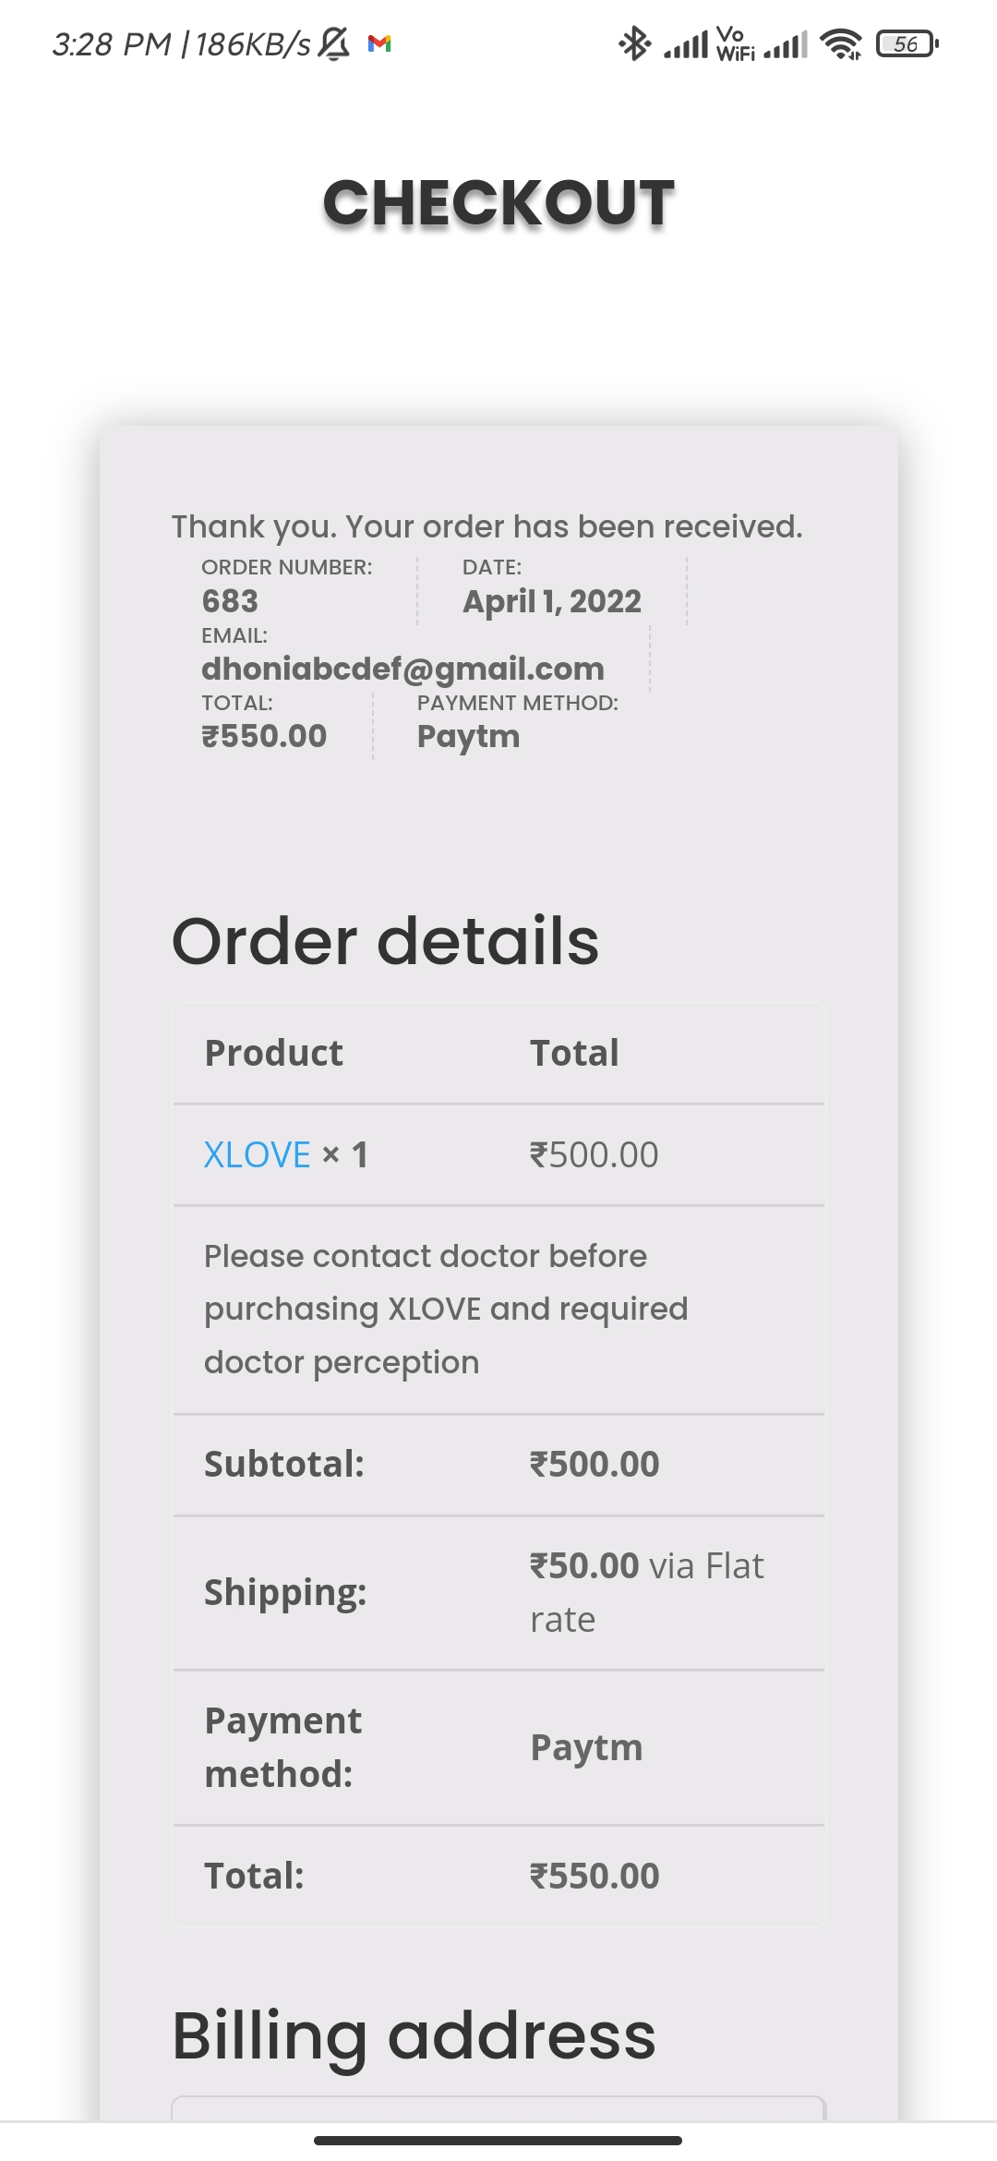The image size is (997, 2161).
Task: Tap the Bluetooth status icon
Action: [634, 43]
